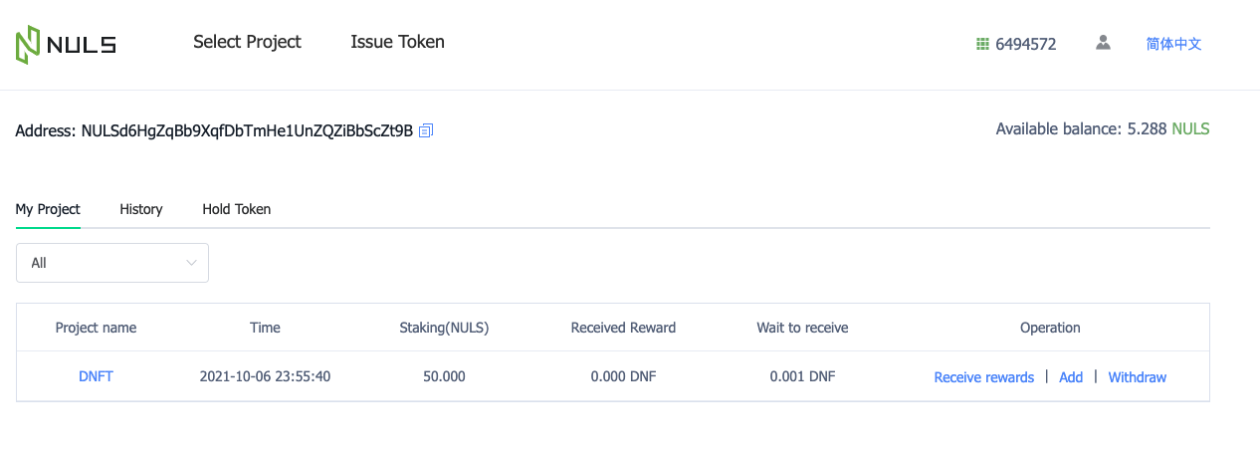Switch to the History tab
The image size is (1260, 456).
click(141, 209)
